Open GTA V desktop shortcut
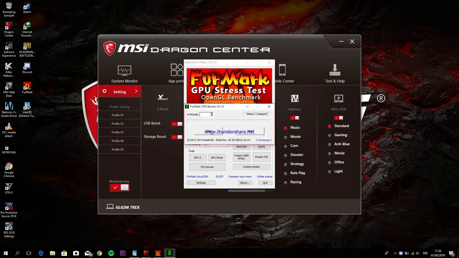Screen dimensions: 459x258 pyautogui.click(x=9, y=188)
